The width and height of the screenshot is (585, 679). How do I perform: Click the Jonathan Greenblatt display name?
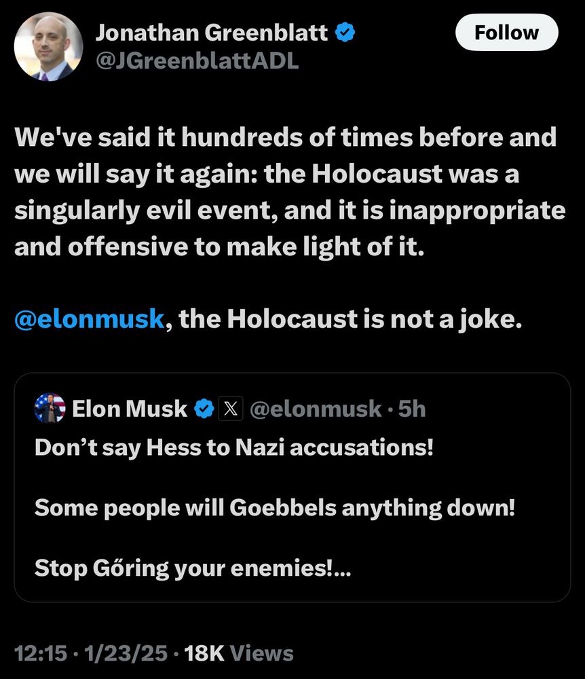211,32
